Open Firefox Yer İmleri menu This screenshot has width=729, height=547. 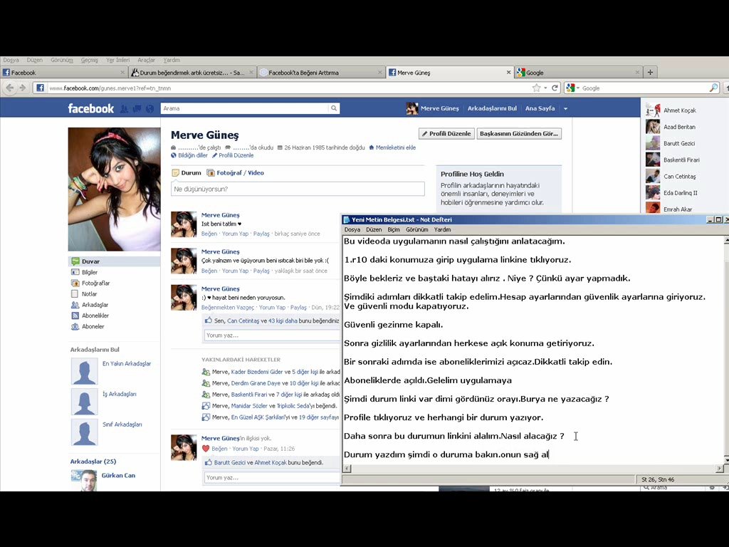117,60
